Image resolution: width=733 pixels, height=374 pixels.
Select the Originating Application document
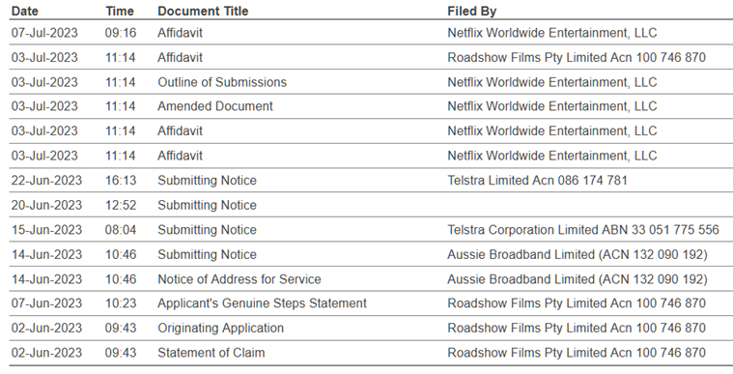tap(220, 329)
